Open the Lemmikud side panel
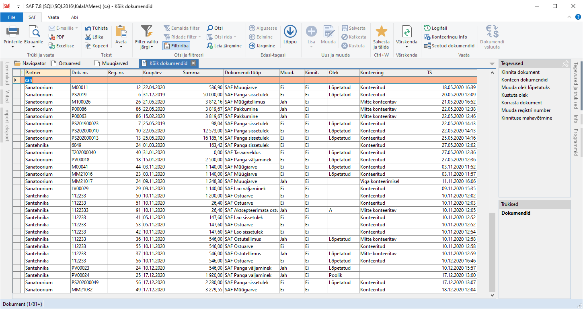 (6, 73)
